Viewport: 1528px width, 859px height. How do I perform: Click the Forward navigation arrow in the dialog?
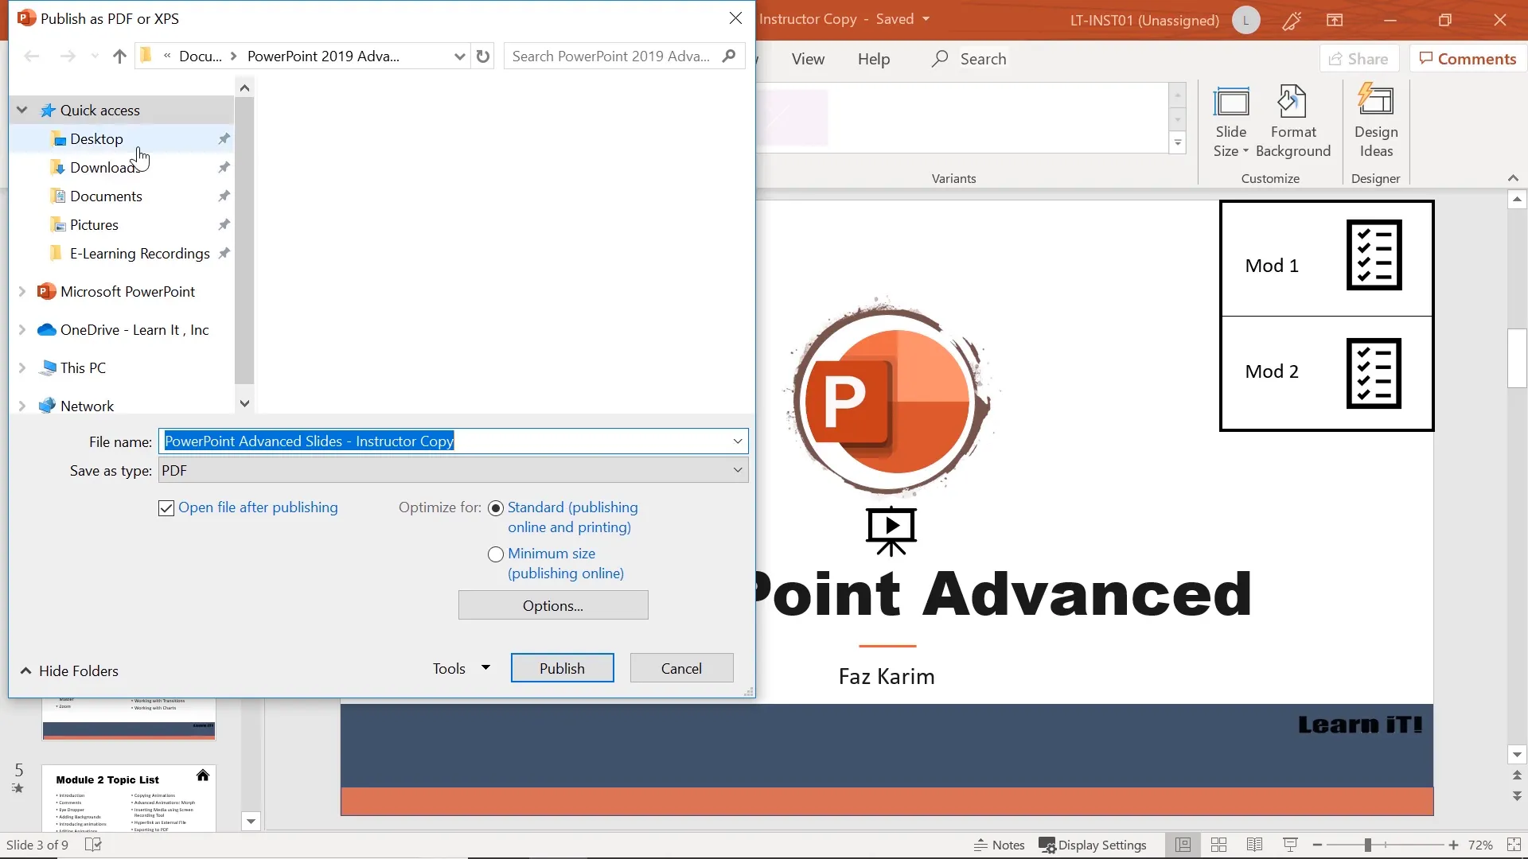point(68,56)
